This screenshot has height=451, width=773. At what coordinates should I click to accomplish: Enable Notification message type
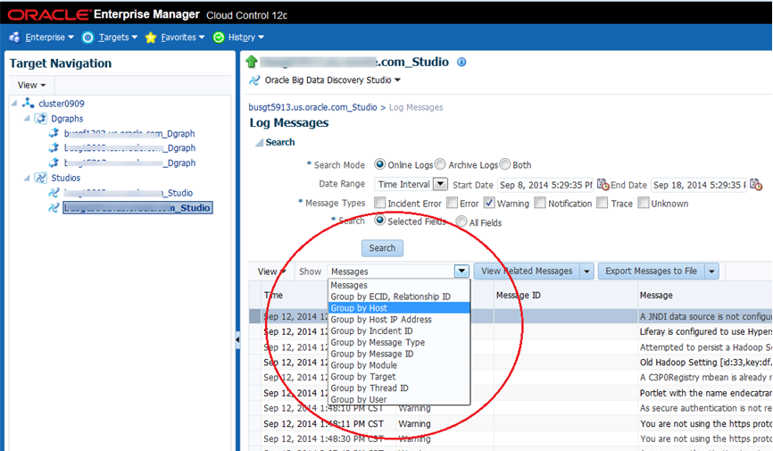click(540, 203)
